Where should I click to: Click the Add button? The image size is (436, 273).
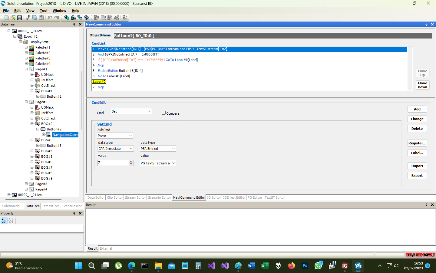(x=417, y=109)
